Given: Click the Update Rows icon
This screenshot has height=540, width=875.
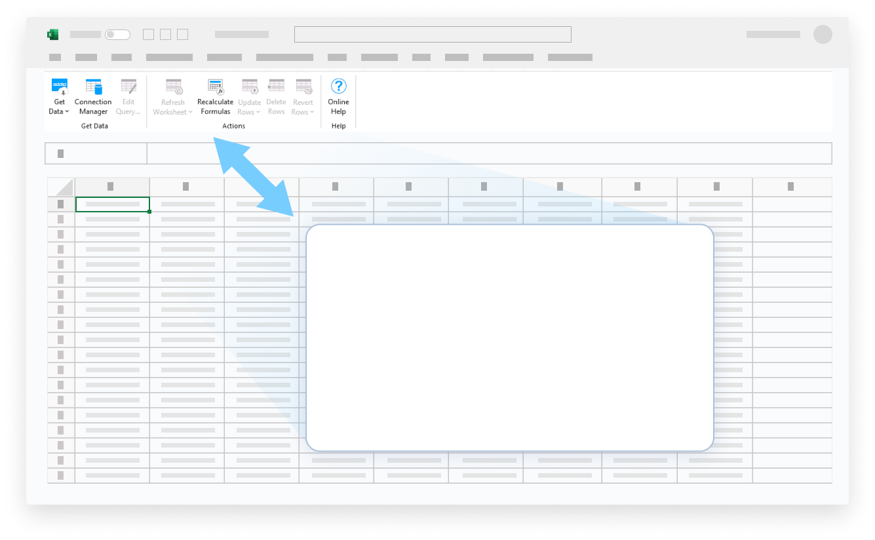Looking at the screenshot, I should point(249,87).
